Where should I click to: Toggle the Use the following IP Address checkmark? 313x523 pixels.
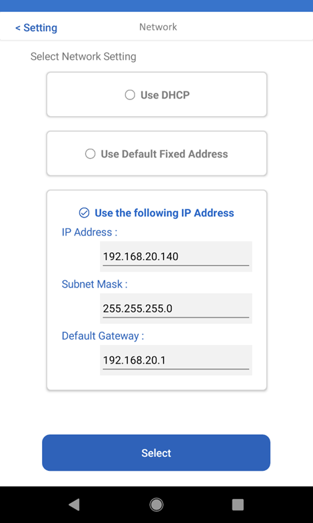[x=84, y=213]
